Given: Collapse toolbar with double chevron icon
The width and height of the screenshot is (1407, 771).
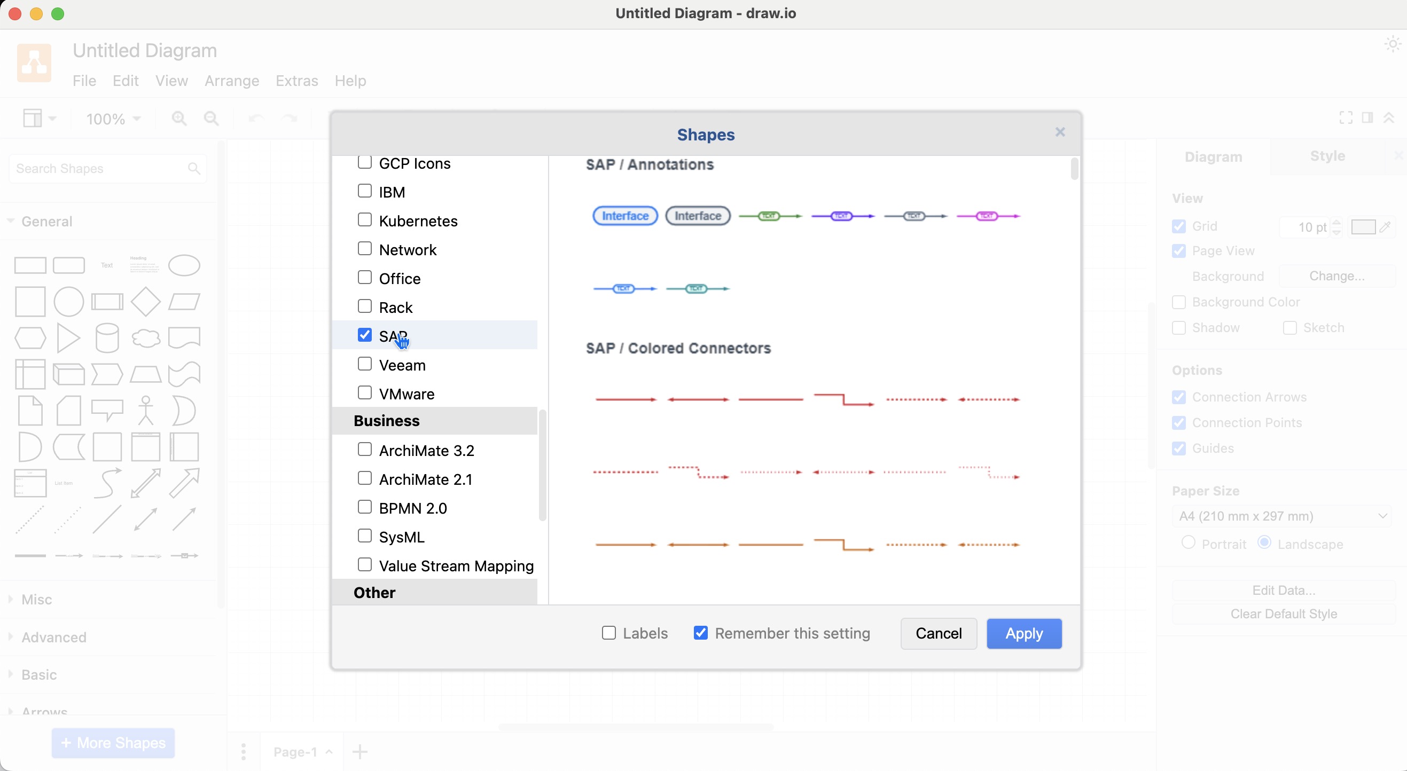Looking at the screenshot, I should (x=1388, y=117).
